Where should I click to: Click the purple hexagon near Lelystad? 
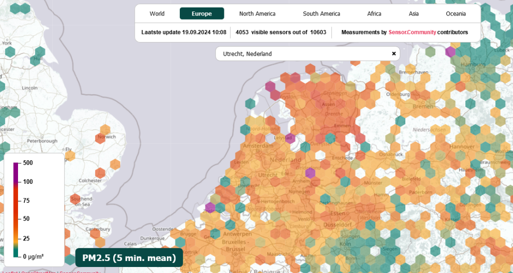[x=290, y=139]
